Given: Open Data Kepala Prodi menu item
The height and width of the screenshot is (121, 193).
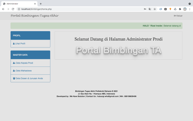Looking at the screenshot, I should [x=24, y=63].
